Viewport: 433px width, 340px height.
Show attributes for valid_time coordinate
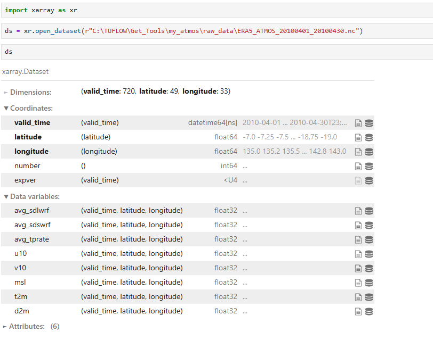tap(358, 123)
